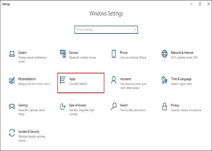This screenshot has height=151, width=212.
Task: Open Time & Language title
Action: [181, 79]
